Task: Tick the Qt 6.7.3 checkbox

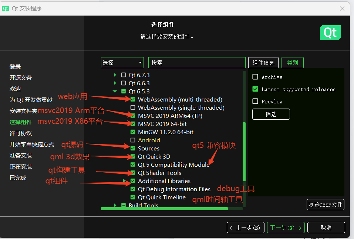Action: (124, 75)
